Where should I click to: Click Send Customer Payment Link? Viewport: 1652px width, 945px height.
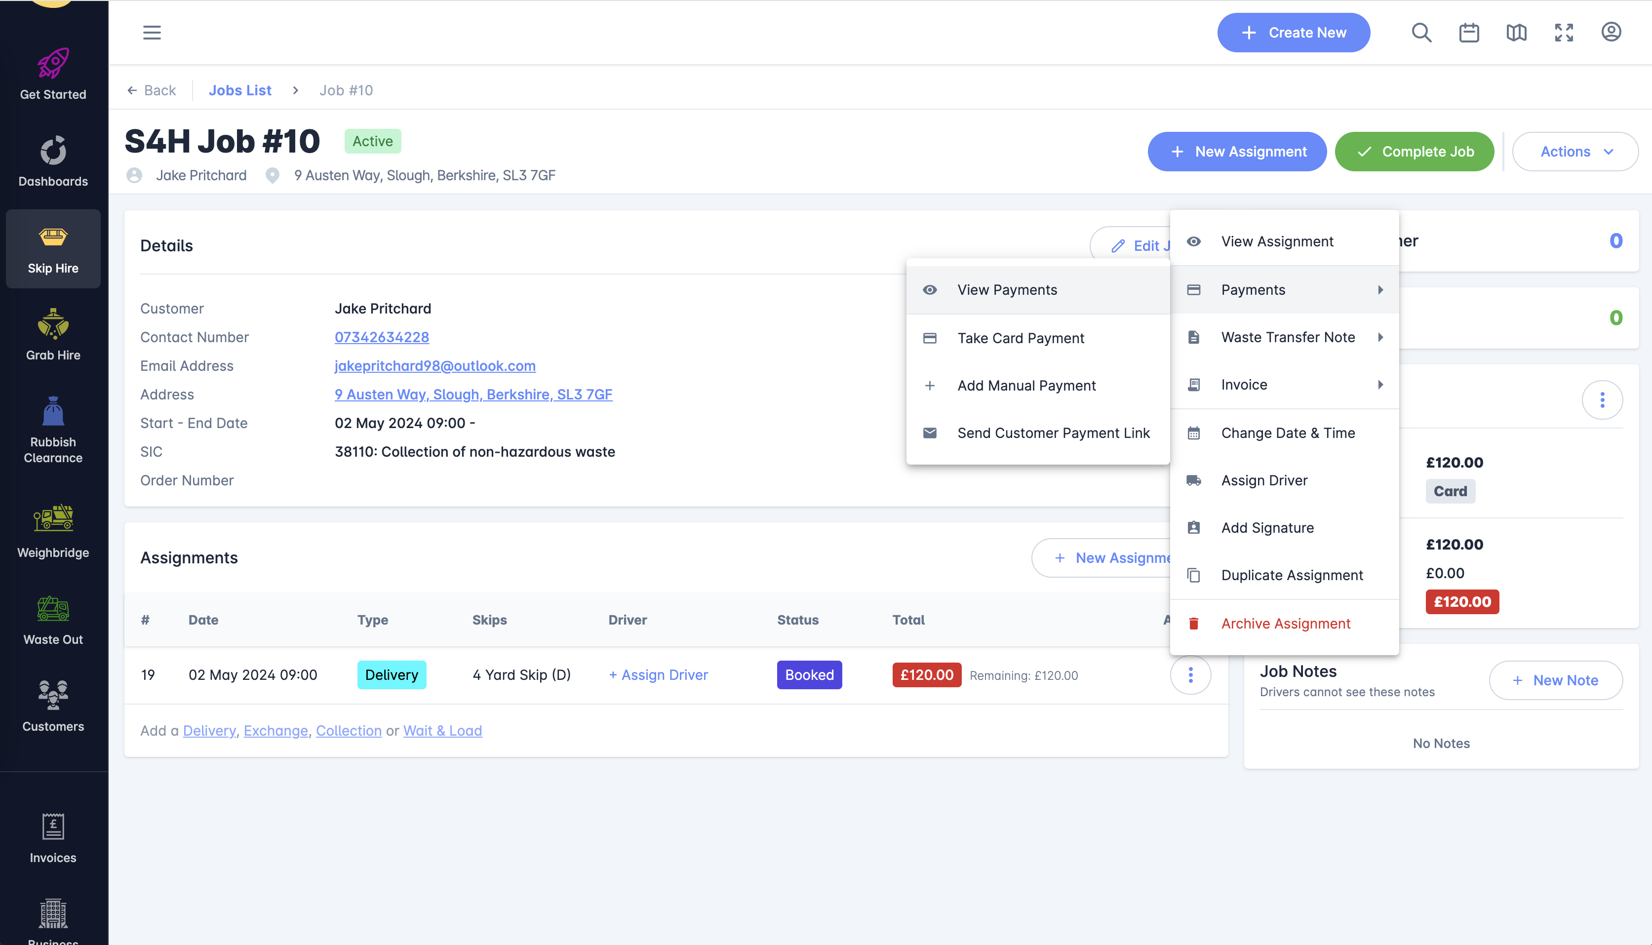pyautogui.click(x=1053, y=433)
